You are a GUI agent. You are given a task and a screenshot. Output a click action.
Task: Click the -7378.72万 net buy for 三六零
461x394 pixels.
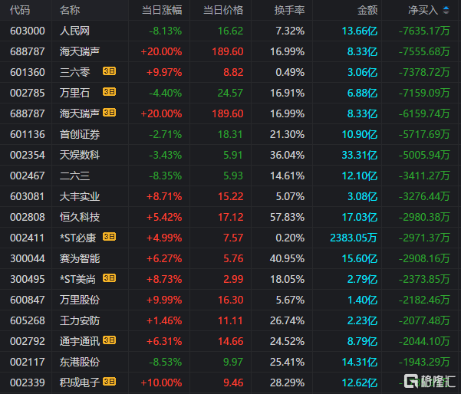tap(424, 72)
